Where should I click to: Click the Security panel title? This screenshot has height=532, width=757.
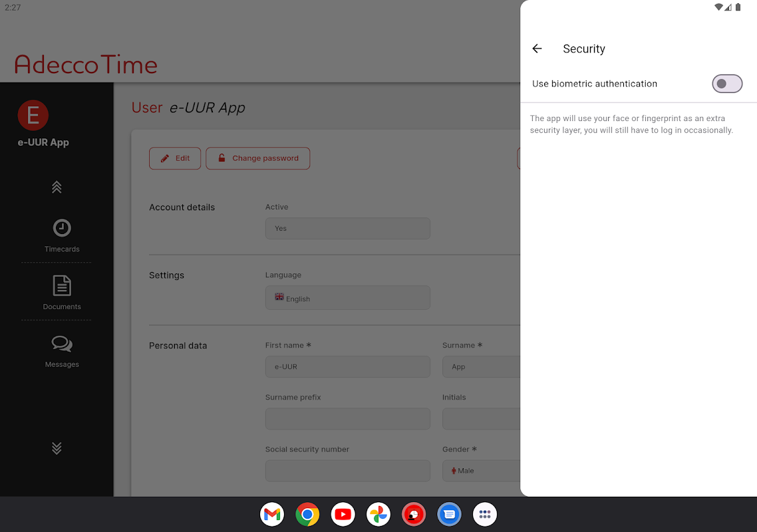(583, 49)
